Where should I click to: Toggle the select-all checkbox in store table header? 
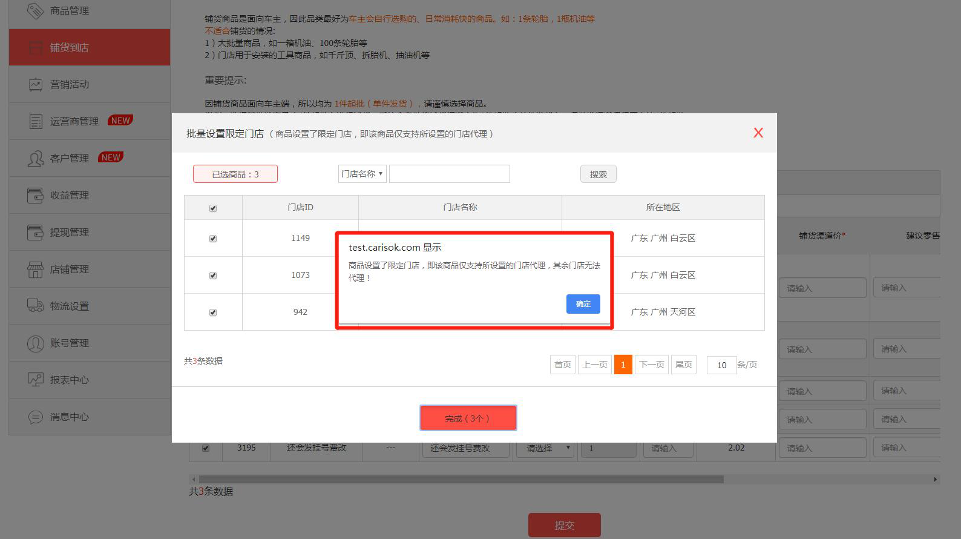(213, 208)
